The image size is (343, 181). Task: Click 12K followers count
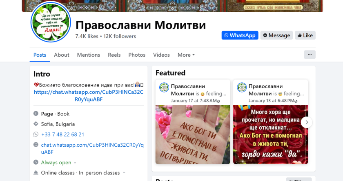pyautogui.click(x=120, y=36)
